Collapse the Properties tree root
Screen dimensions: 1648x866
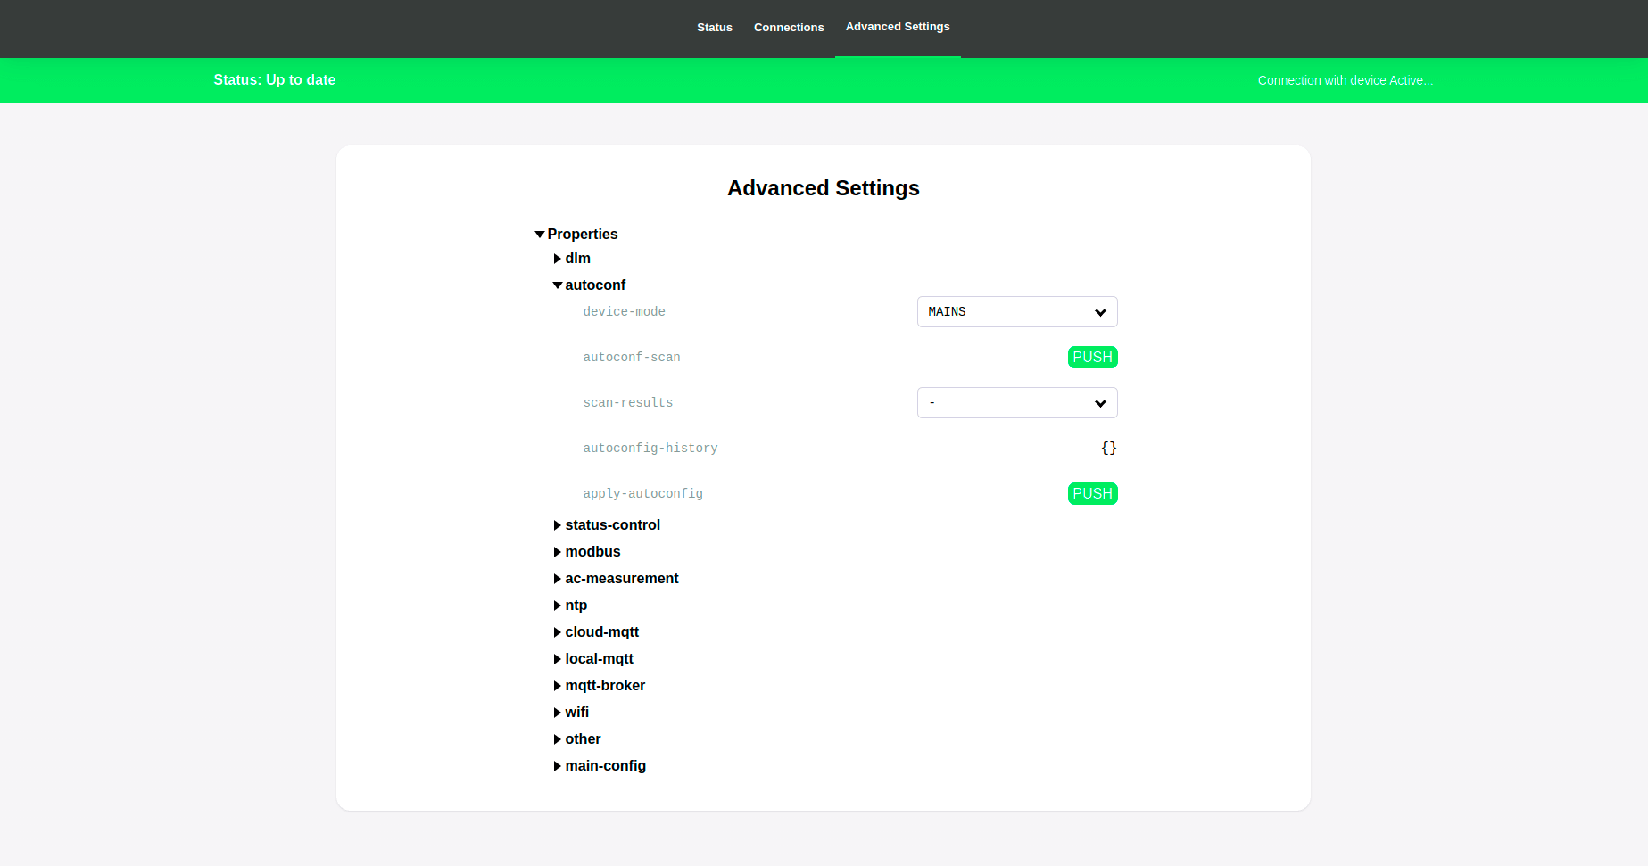pos(576,234)
